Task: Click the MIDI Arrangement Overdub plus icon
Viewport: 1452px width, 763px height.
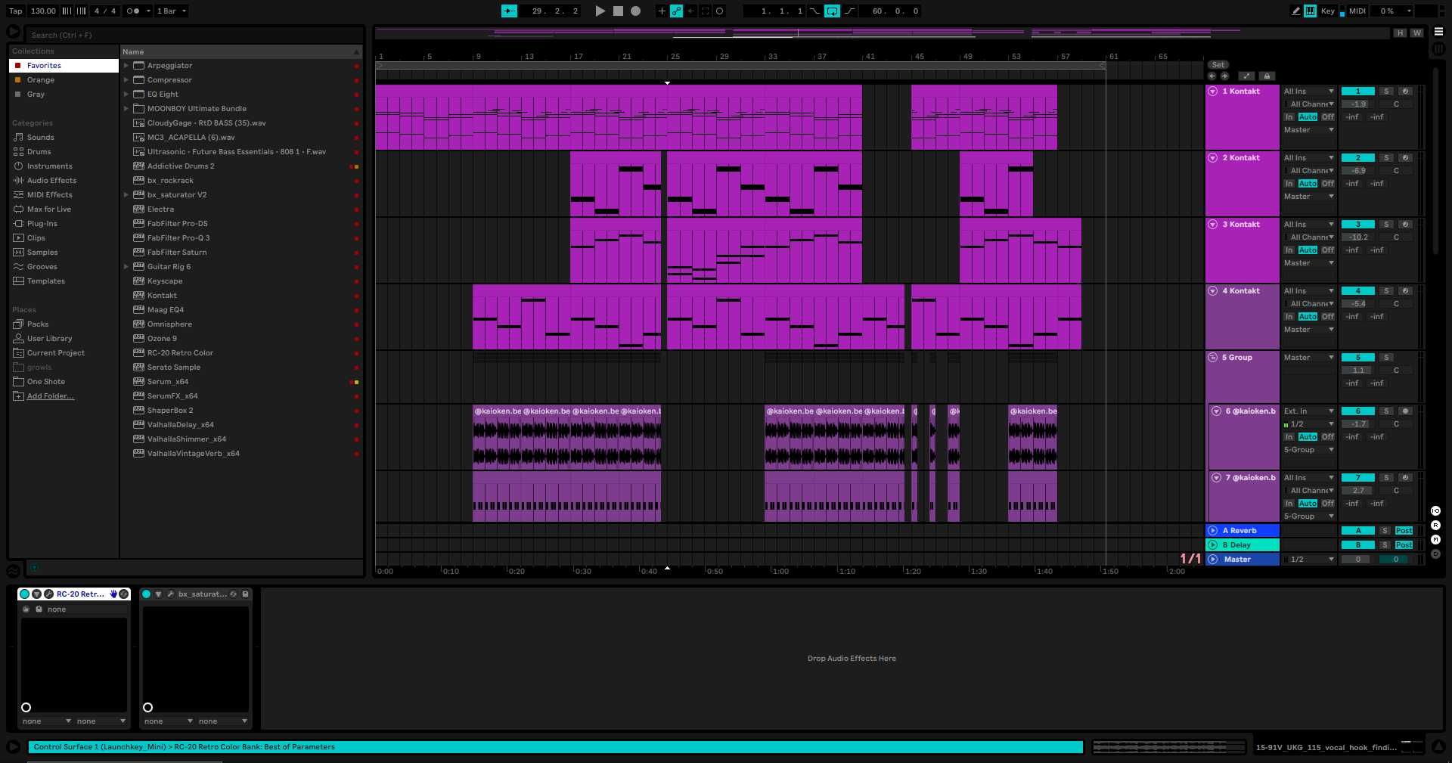Action: coord(662,11)
